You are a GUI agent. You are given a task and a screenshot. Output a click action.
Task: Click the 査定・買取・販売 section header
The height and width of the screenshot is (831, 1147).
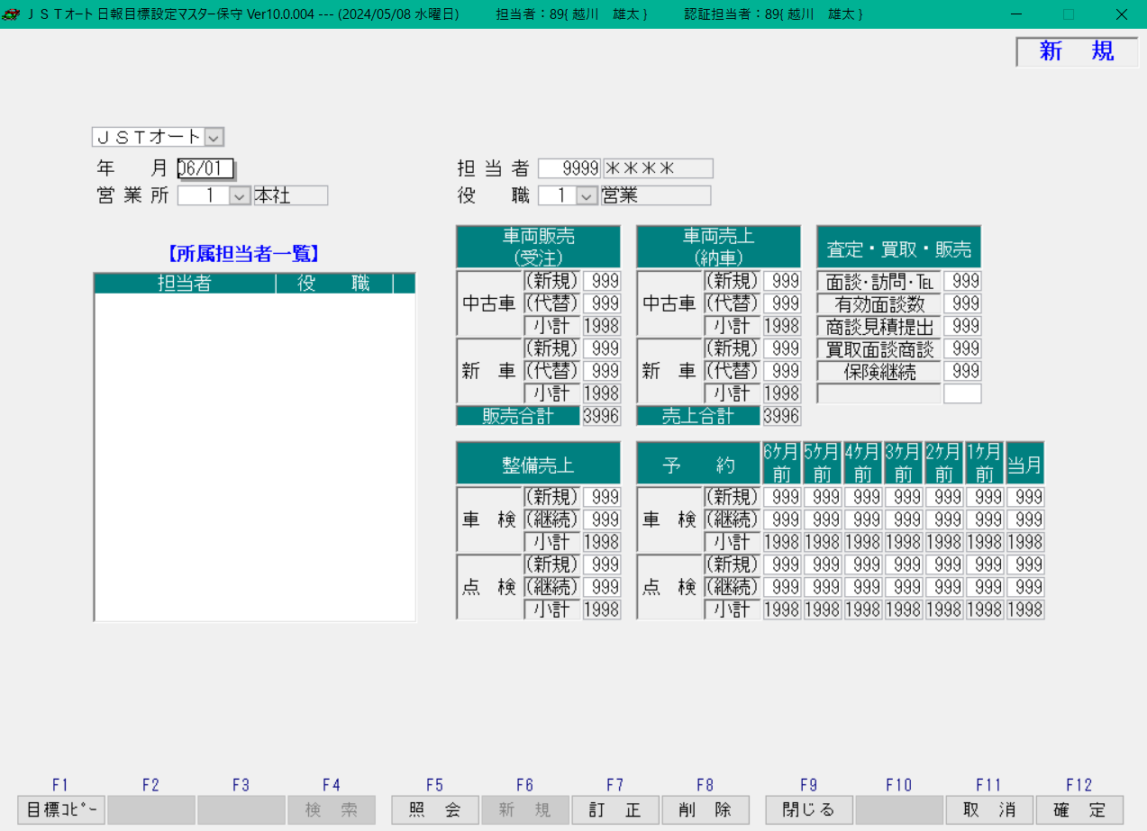point(898,247)
